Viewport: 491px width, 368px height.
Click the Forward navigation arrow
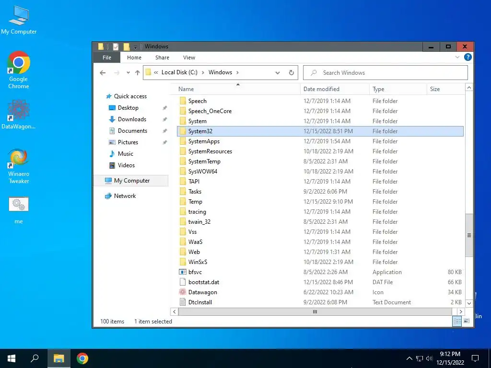tap(117, 73)
